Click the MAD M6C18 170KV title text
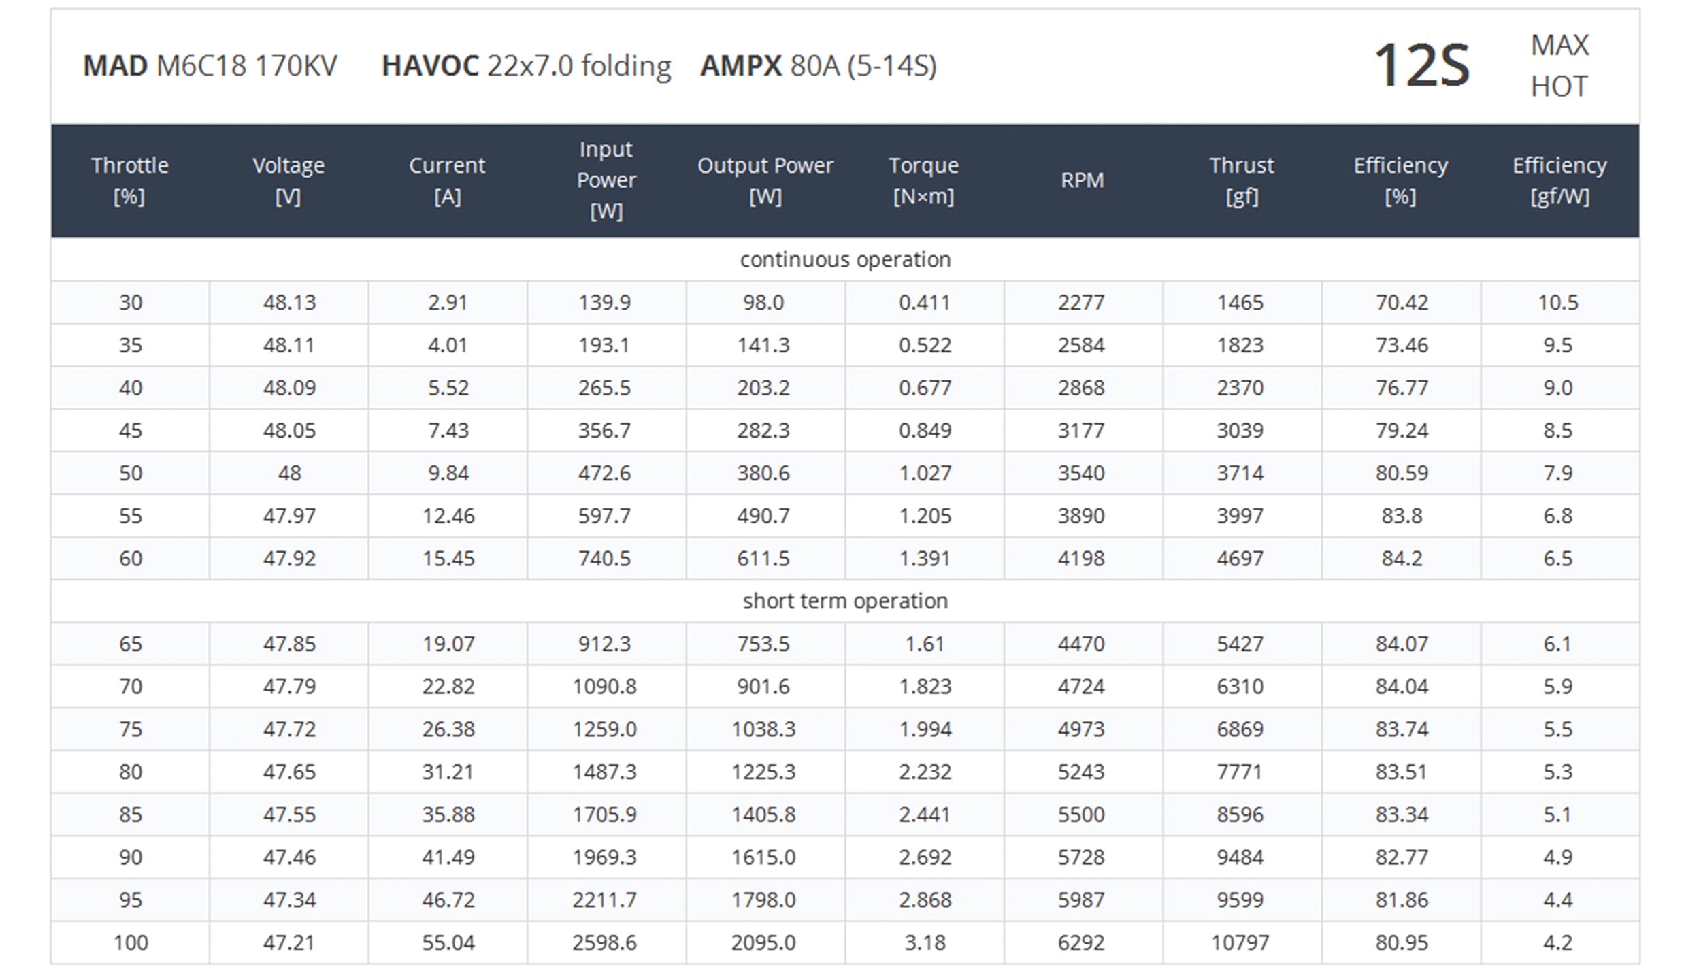Screen dimensions: 1701x971 (x=210, y=66)
